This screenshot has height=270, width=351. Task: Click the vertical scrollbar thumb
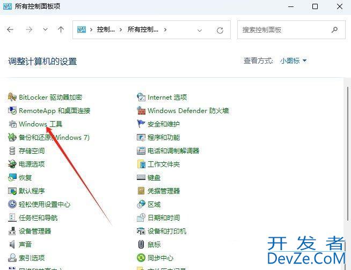pos(348,154)
